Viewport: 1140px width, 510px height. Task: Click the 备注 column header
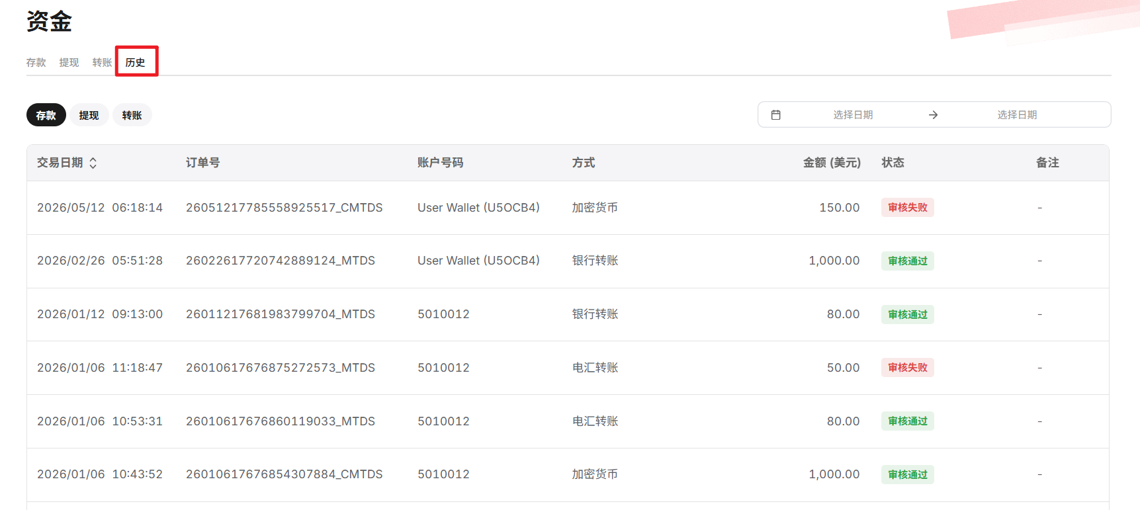pyautogui.click(x=1047, y=163)
